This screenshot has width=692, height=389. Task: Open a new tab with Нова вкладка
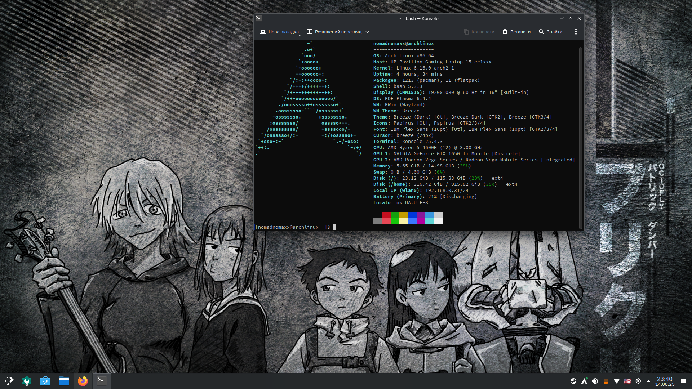coord(280,32)
